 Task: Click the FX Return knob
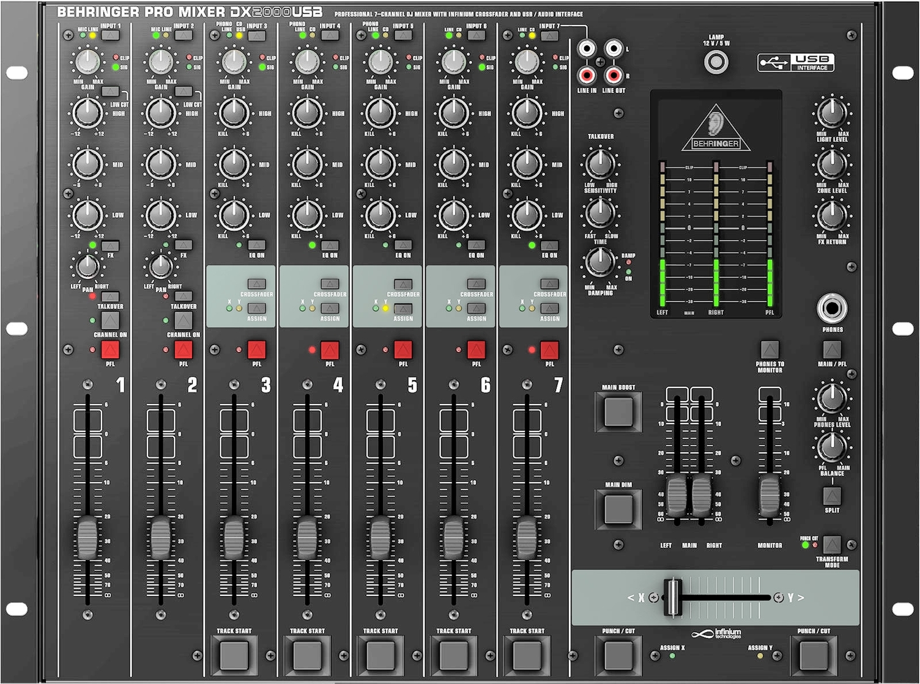click(x=831, y=215)
